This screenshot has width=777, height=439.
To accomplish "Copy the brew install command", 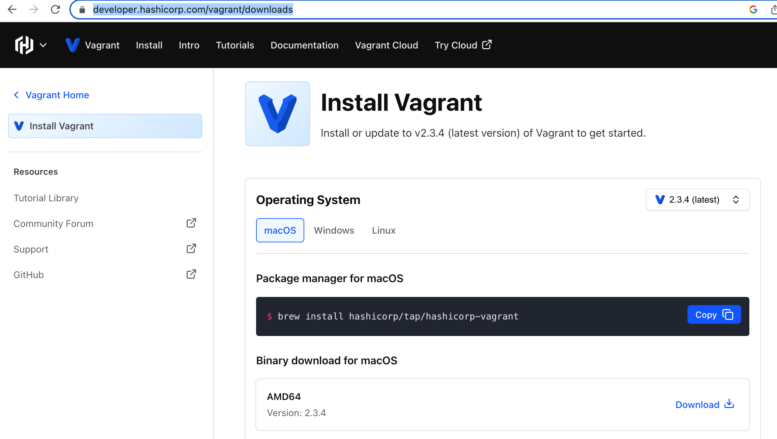I will (x=714, y=314).
